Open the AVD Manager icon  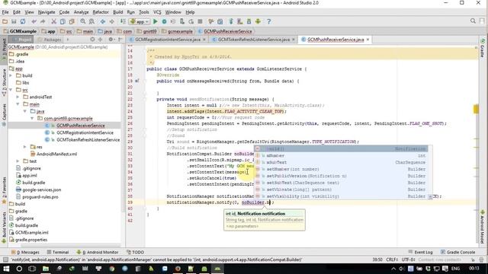pyautogui.click(x=240, y=21)
